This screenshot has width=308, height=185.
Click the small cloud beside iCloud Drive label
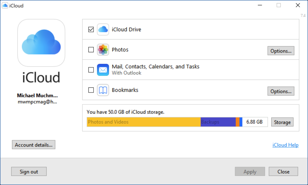pos(103,29)
